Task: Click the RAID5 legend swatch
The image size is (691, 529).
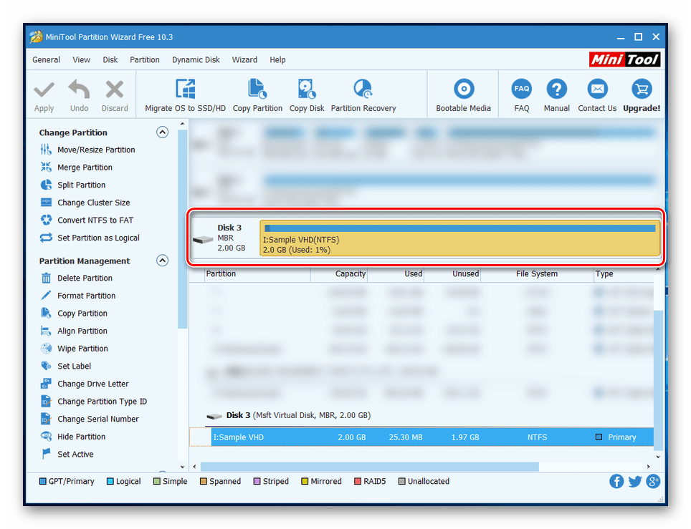Action: tap(358, 482)
